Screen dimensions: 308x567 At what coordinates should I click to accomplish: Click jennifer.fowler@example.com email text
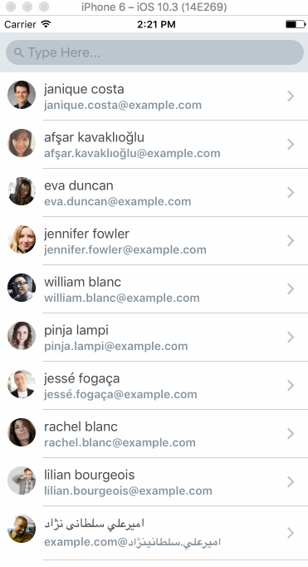pyautogui.click(x=125, y=250)
